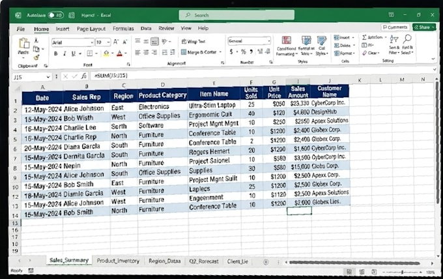
Task: Open the Font dialog launcher
Action: [128, 65]
